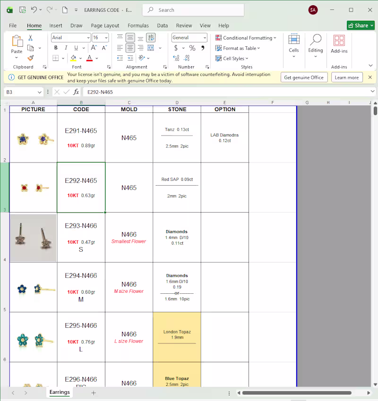This screenshot has width=378, height=401.
Task: Select the E293-N466 earring picture
Action: [x=33, y=238]
